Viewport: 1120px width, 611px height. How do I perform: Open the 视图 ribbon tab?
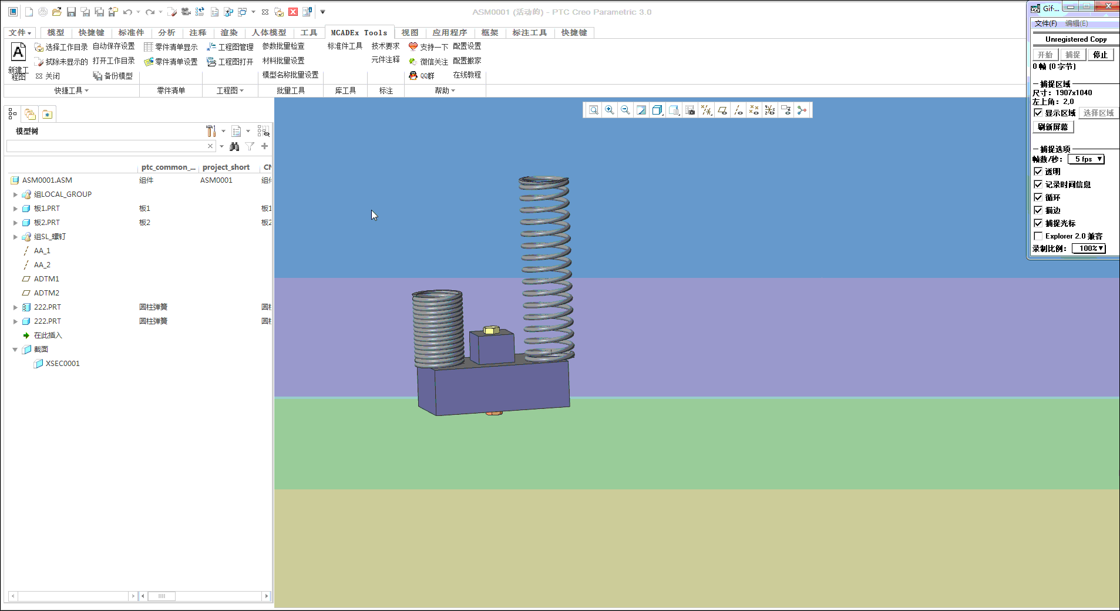409,33
